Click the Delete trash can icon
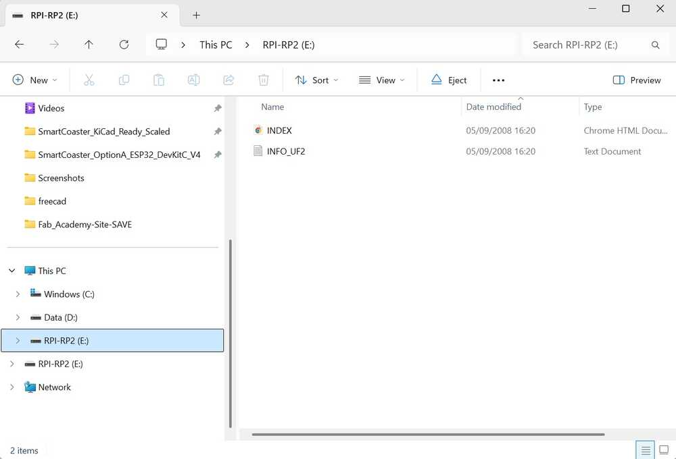Viewport: 676px width, 459px height. coord(264,80)
